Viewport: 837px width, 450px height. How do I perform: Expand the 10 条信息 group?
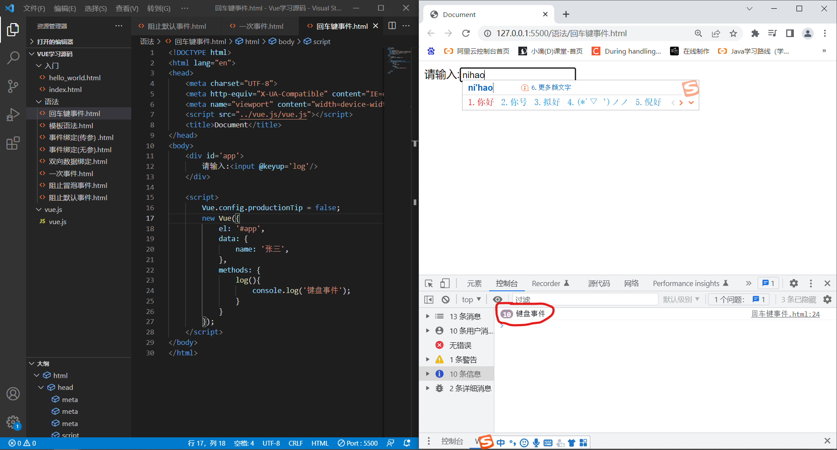click(x=428, y=374)
